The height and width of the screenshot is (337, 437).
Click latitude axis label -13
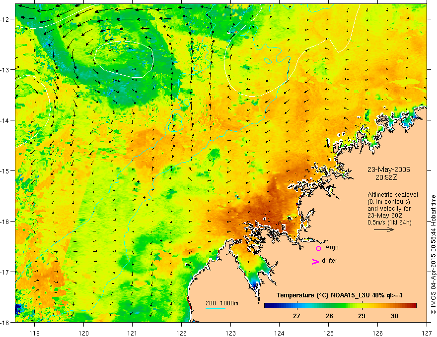(x=5, y=70)
